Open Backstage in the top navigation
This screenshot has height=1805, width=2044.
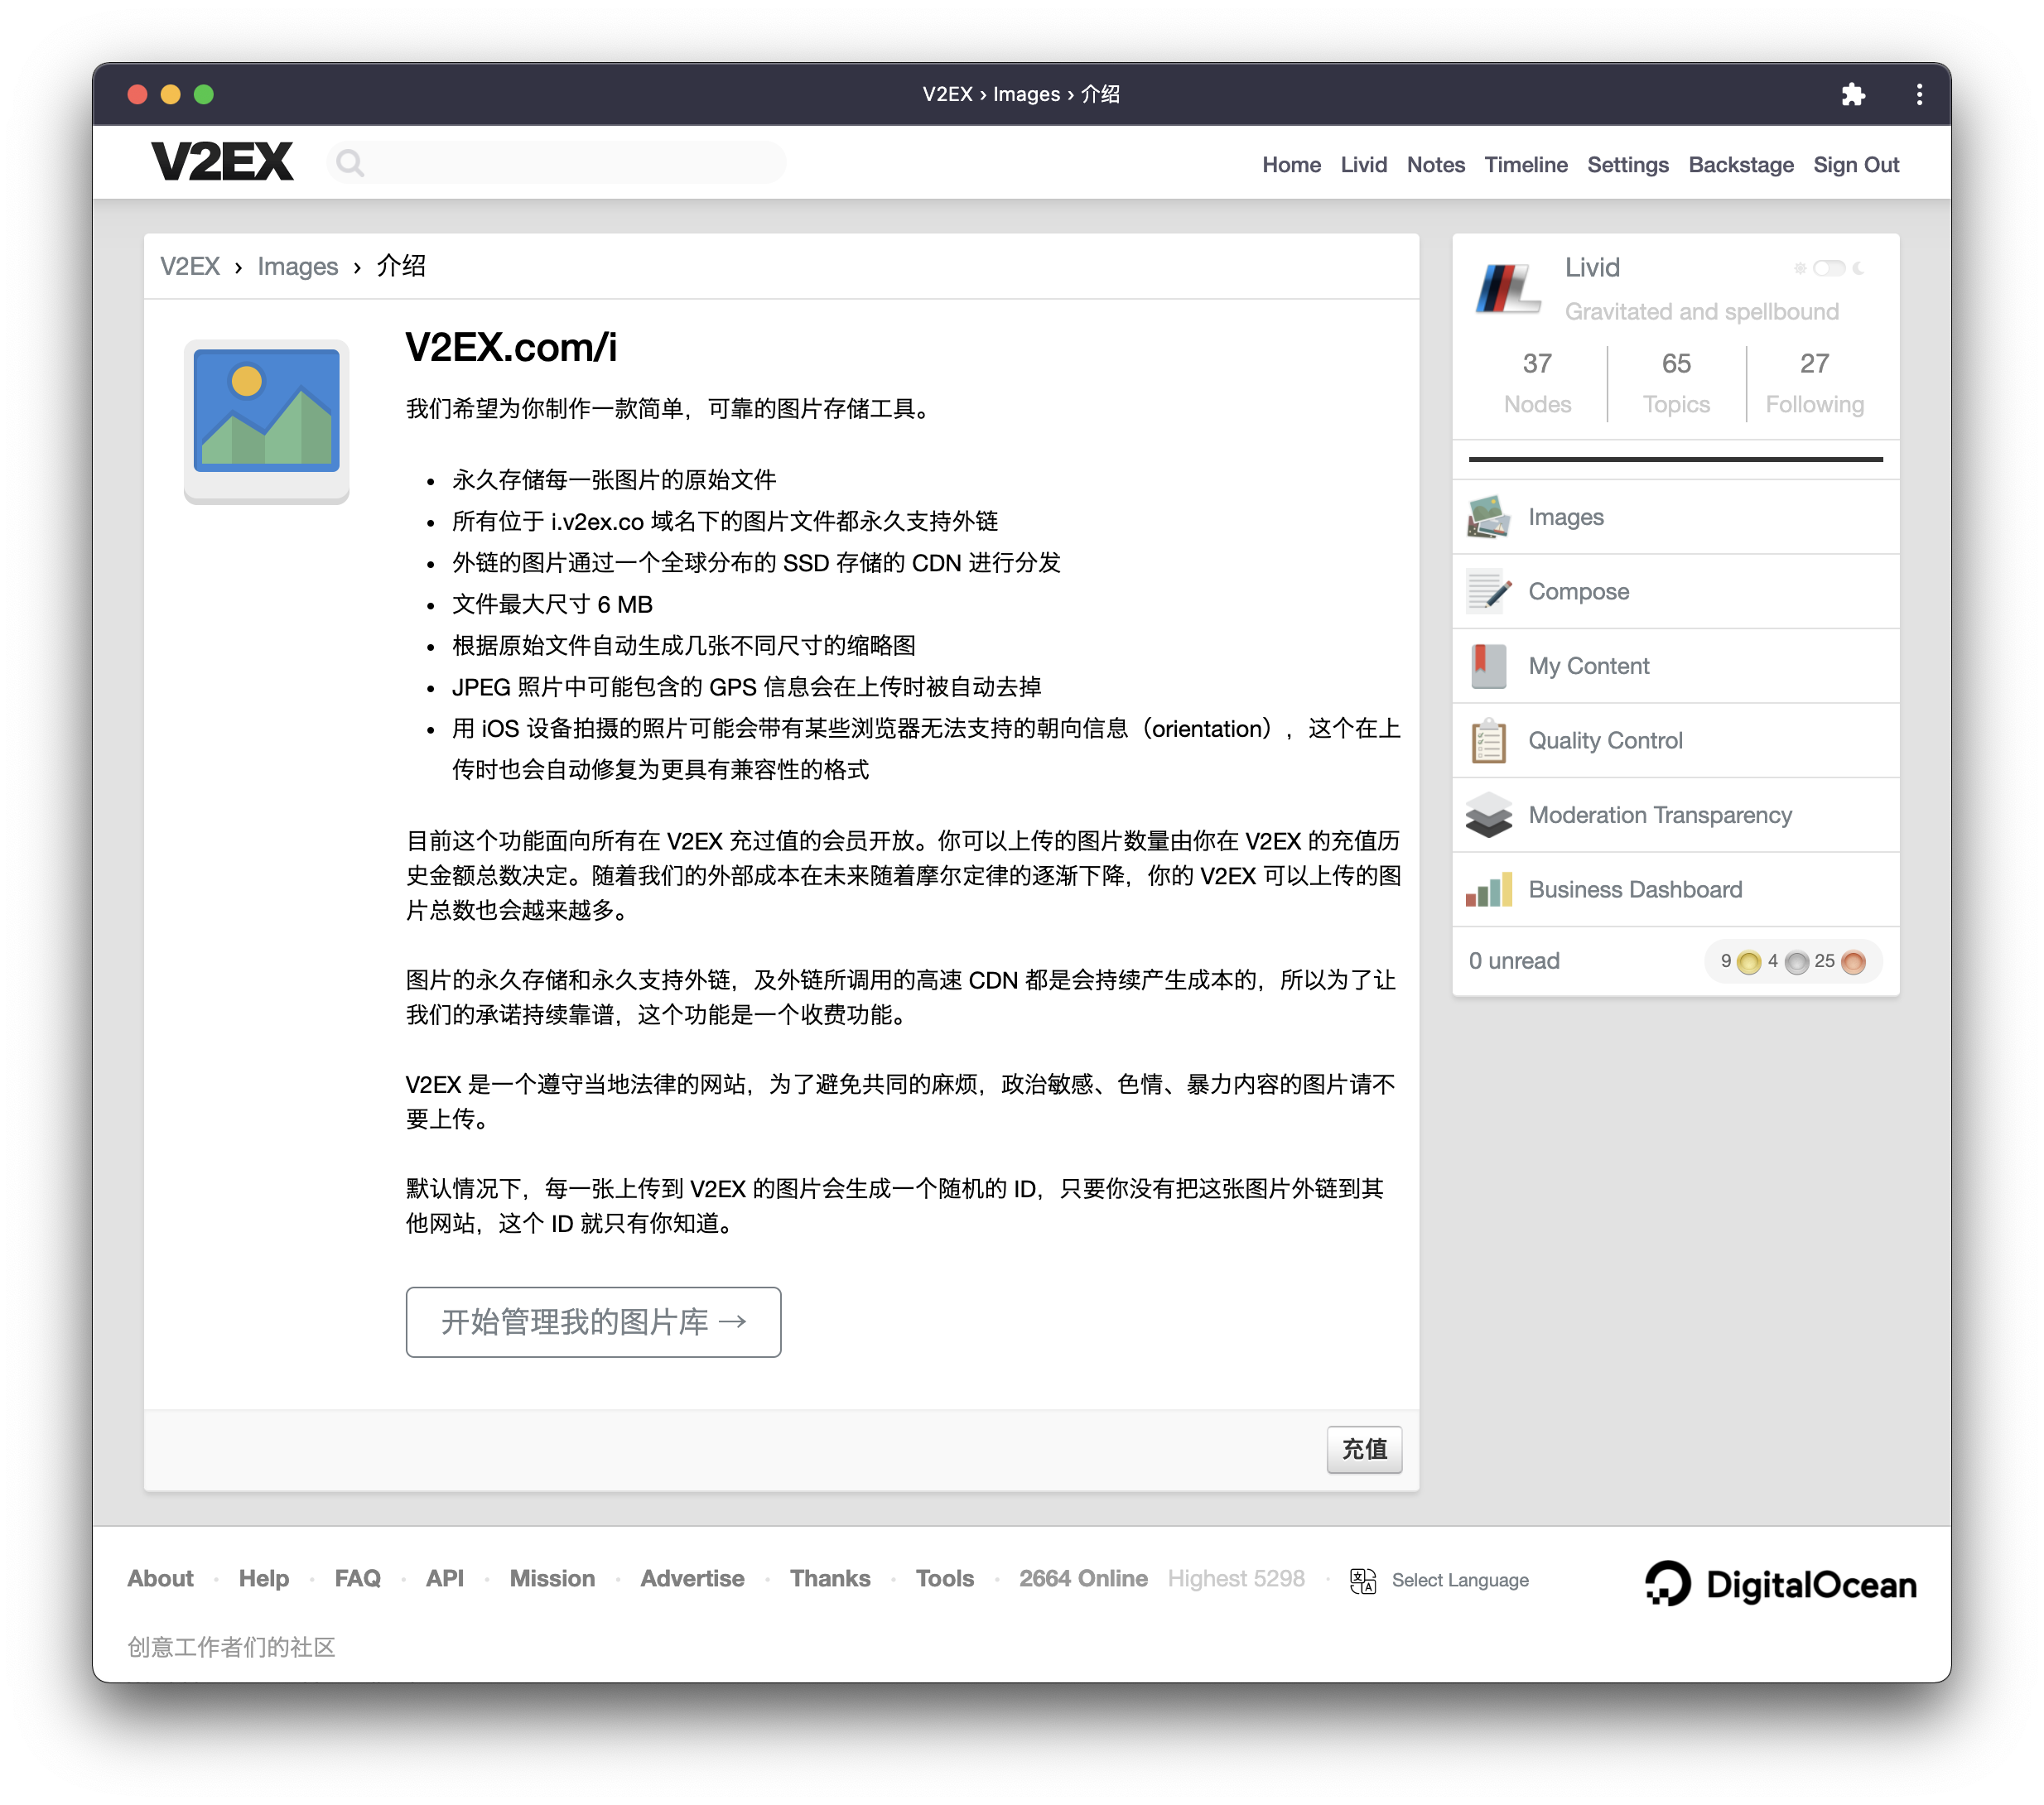pyautogui.click(x=1741, y=165)
